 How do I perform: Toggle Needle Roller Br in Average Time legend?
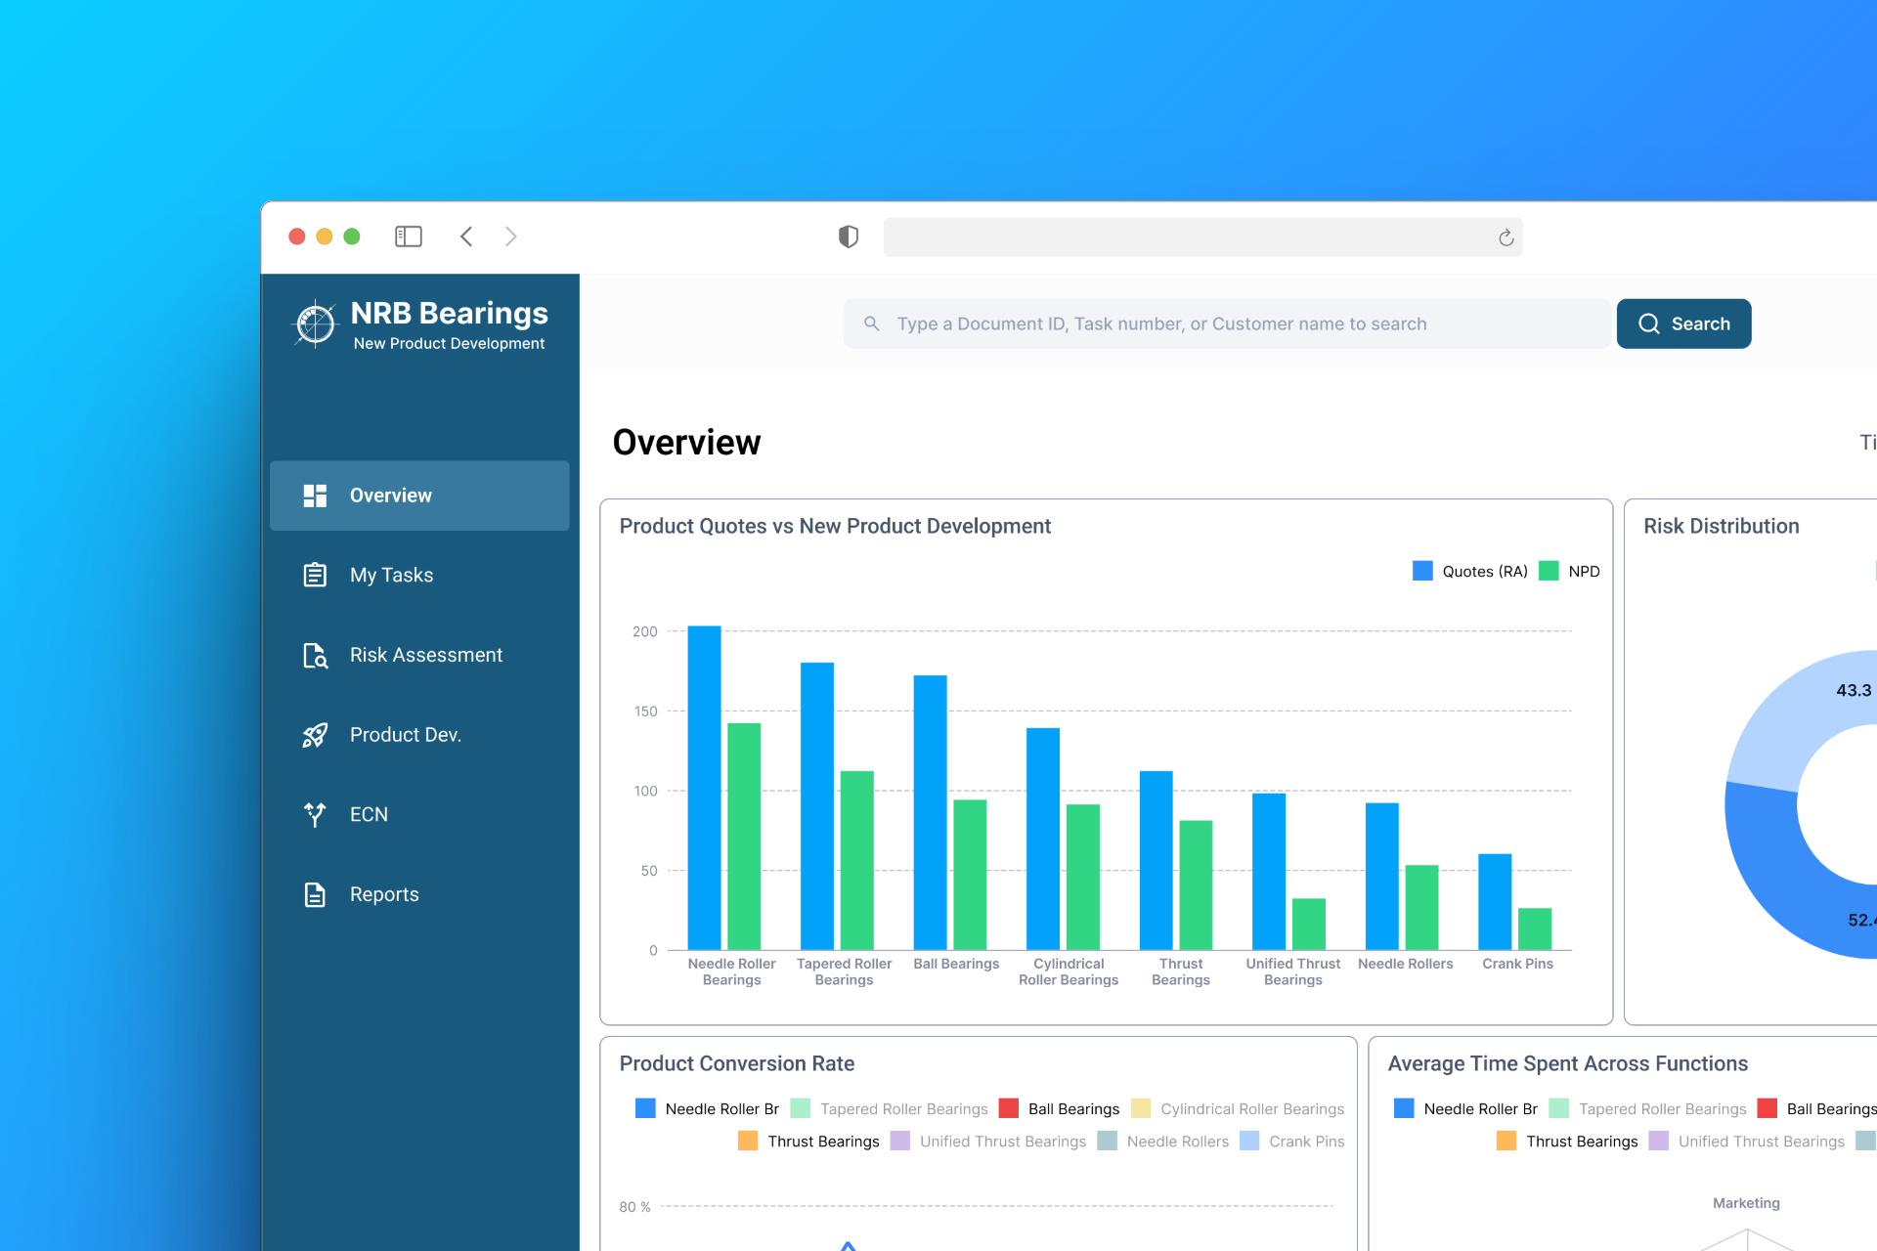coord(1465,1108)
